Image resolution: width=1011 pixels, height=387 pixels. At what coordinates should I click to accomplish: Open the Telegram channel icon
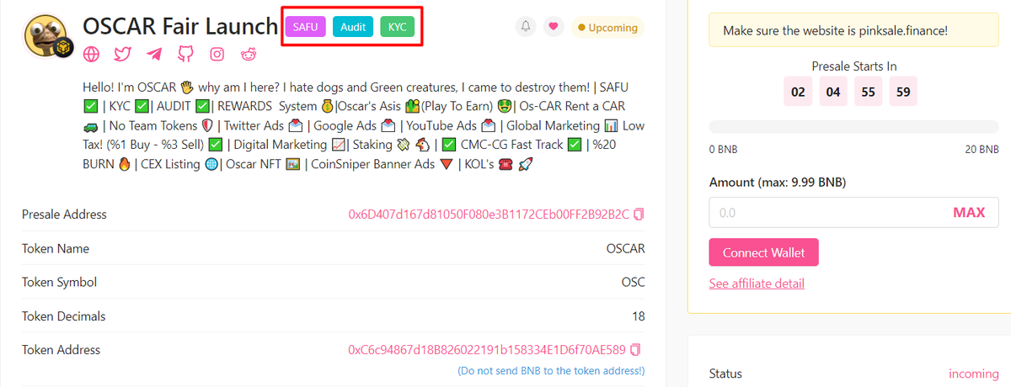(154, 55)
